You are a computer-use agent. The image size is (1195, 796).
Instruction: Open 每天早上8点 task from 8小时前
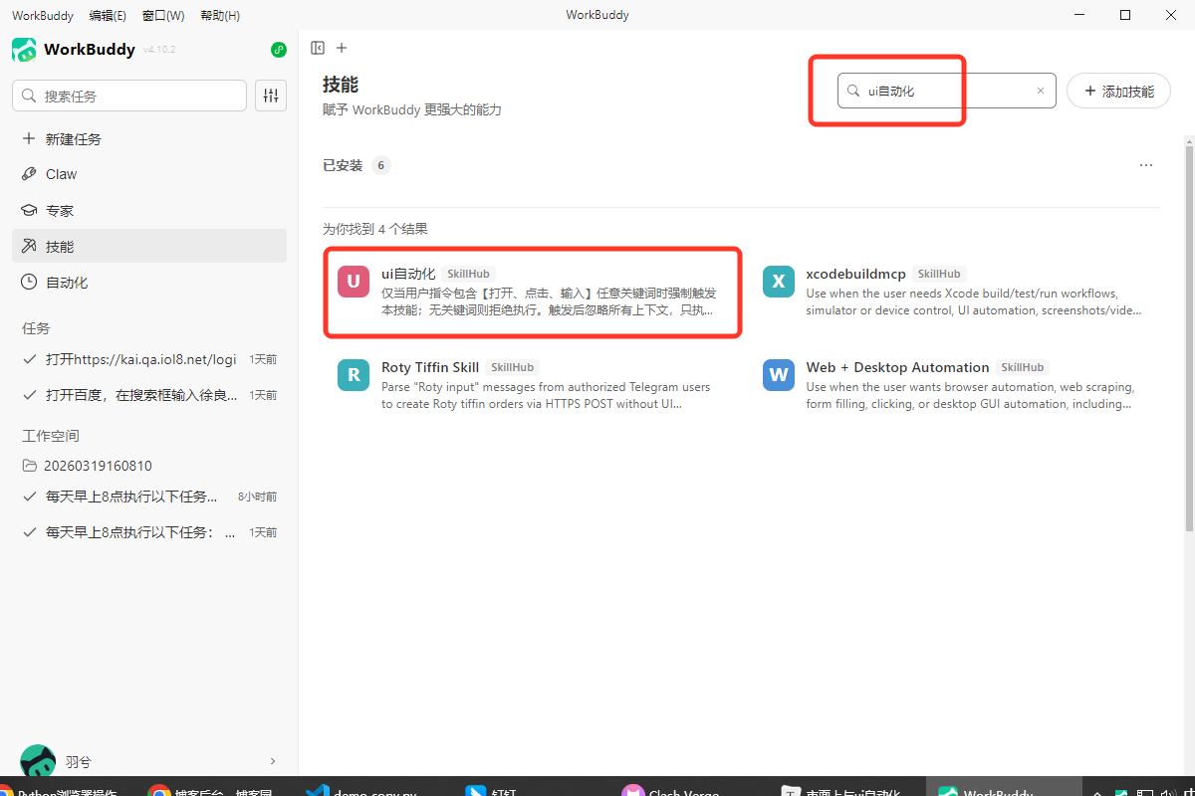(x=149, y=497)
